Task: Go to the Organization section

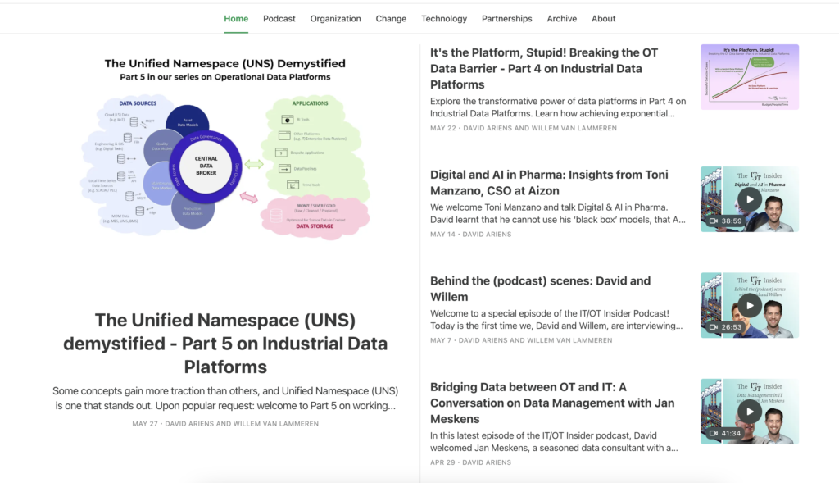Action: click(335, 18)
